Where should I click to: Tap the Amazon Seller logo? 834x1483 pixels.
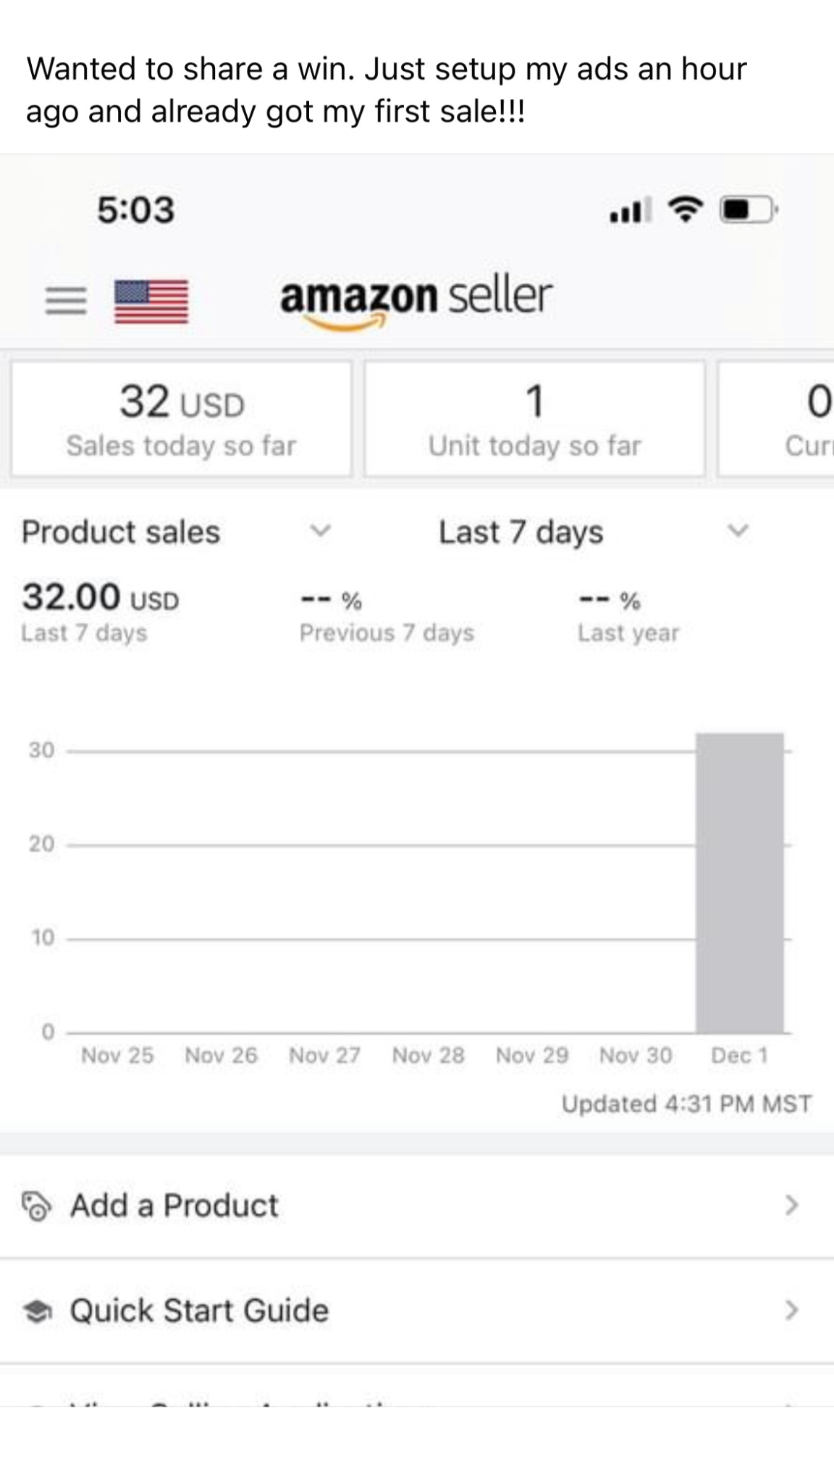coord(416,299)
